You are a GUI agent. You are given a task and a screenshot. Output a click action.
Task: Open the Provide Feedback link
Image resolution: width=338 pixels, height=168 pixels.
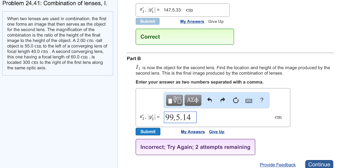pyautogui.click(x=278, y=165)
